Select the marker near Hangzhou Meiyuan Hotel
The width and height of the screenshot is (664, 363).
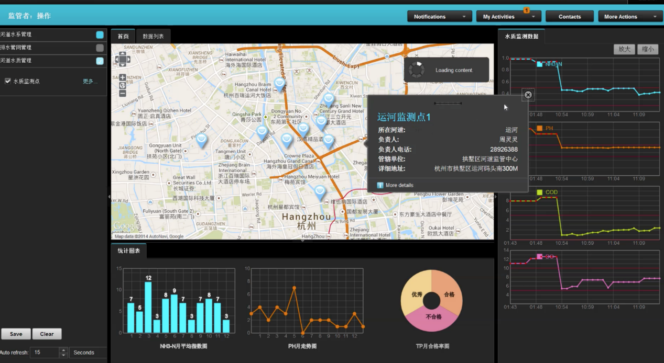click(x=320, y=193)
